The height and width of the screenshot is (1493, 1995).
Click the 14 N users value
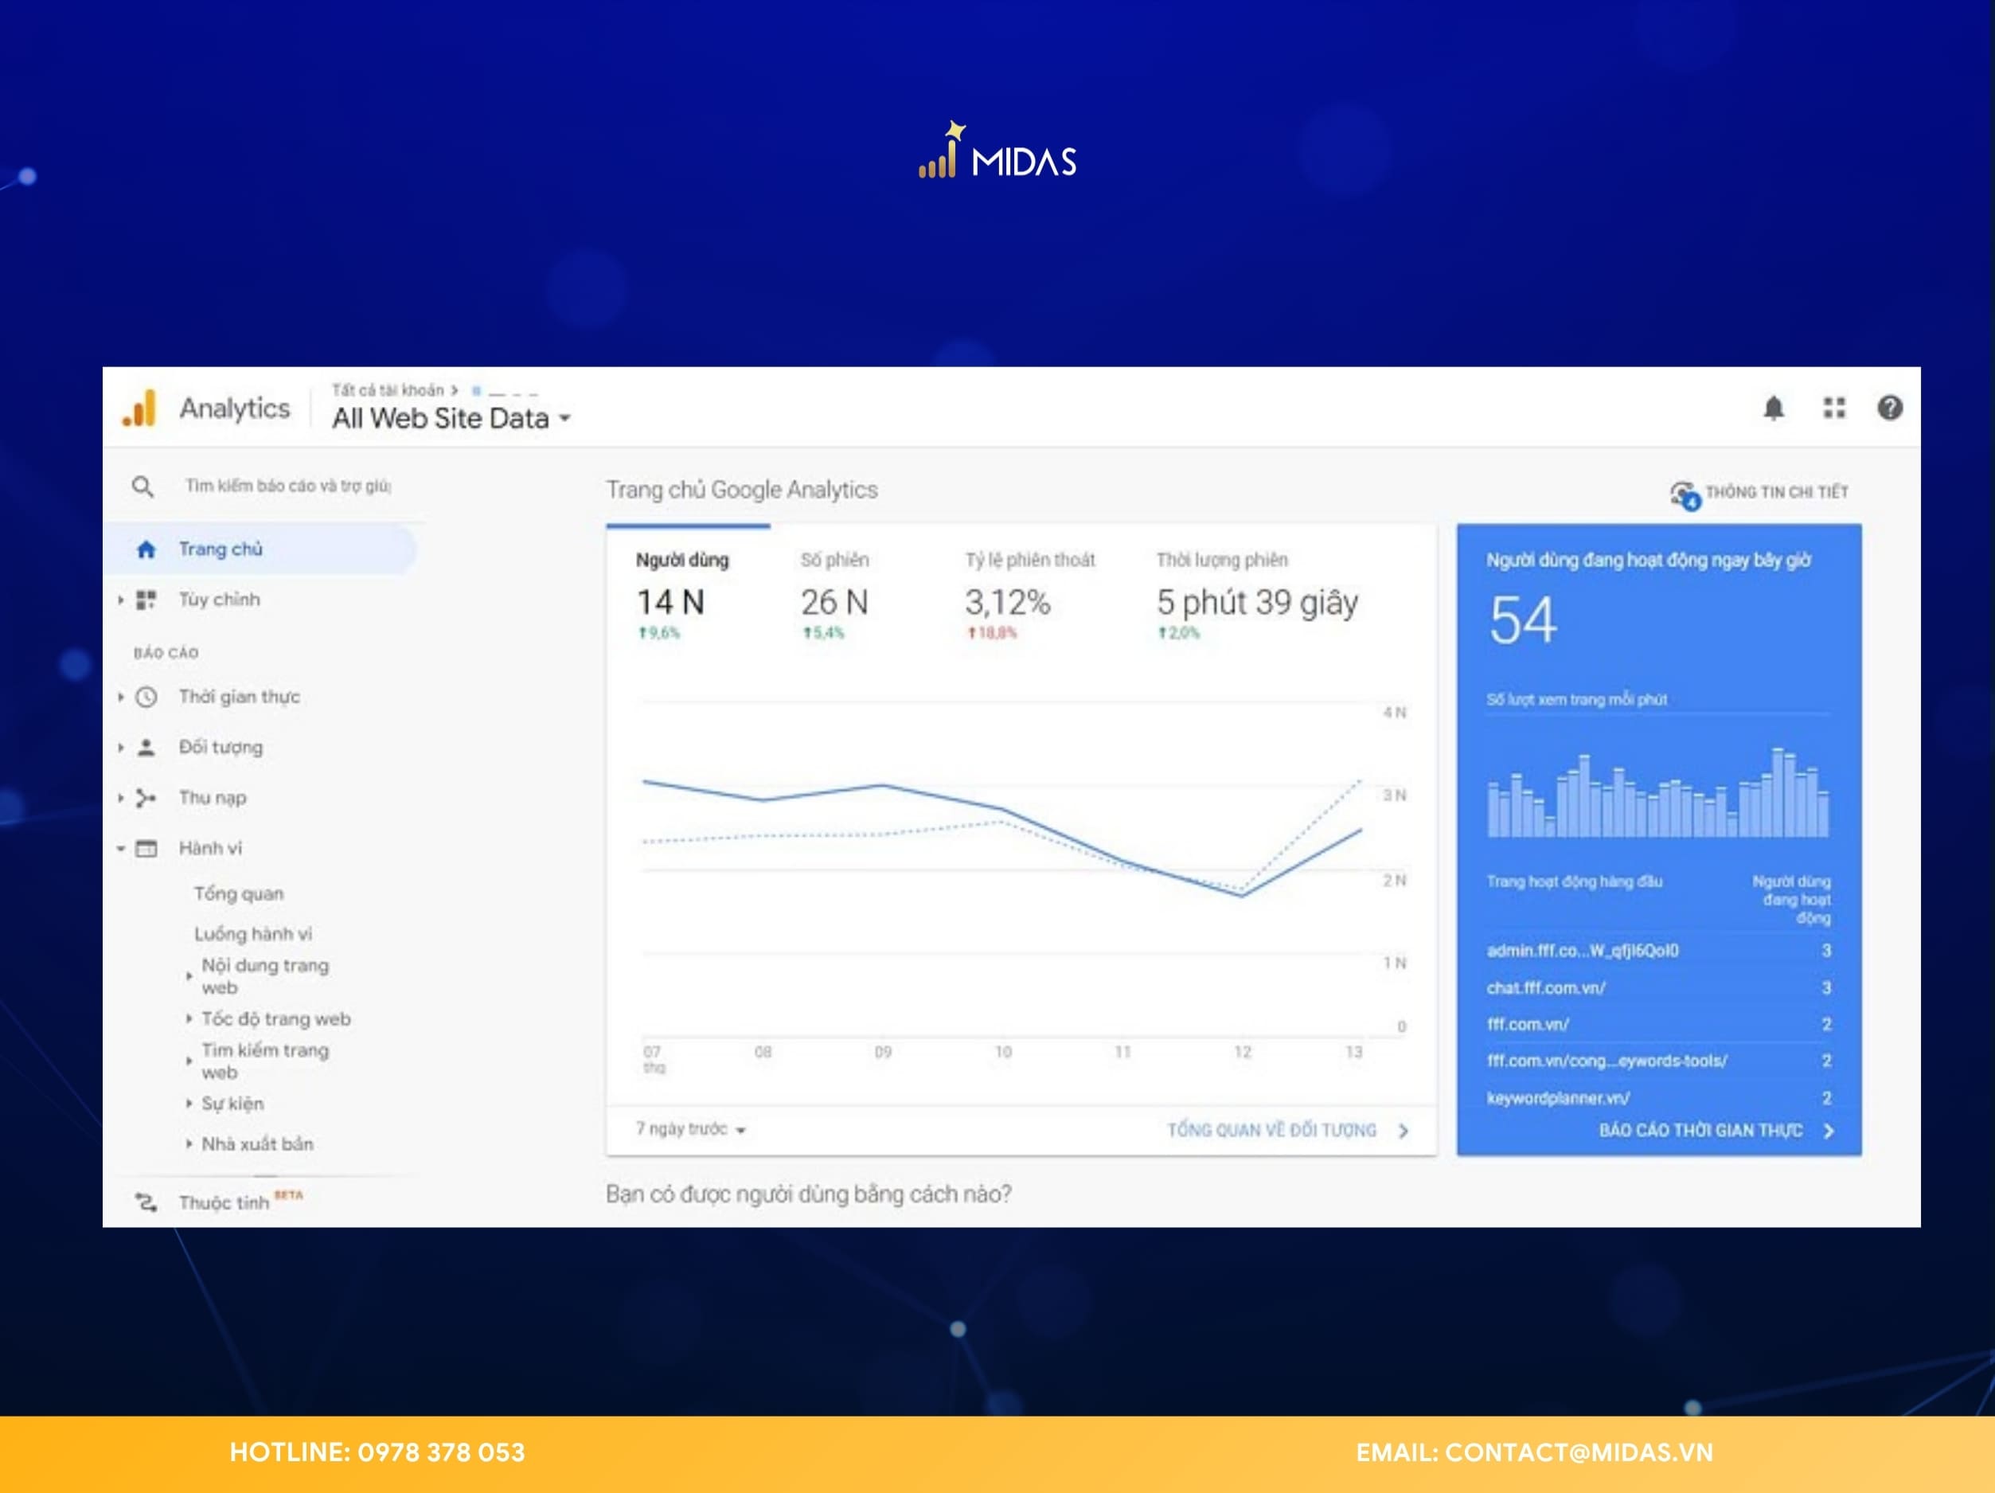pos(670,603)
